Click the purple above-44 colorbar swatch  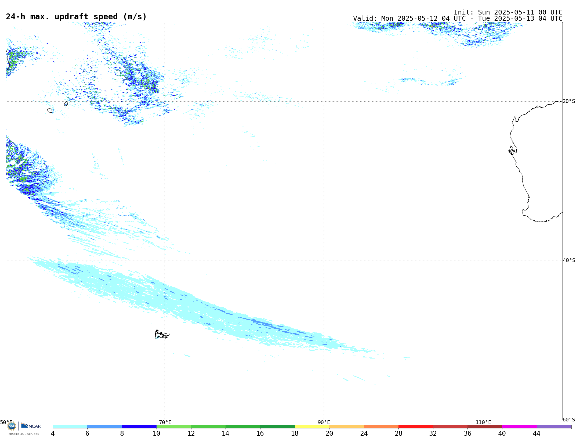(x=554, y=427)
